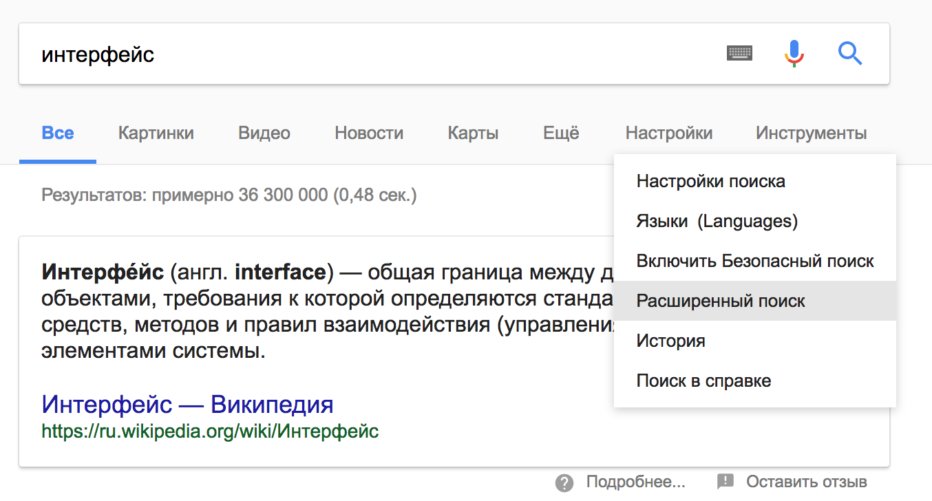Click the feedback icon beside Оставить отзыв
Viewport: 932px width, 501px height.
pos(726,481)
